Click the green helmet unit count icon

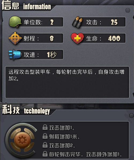[15, 22]
